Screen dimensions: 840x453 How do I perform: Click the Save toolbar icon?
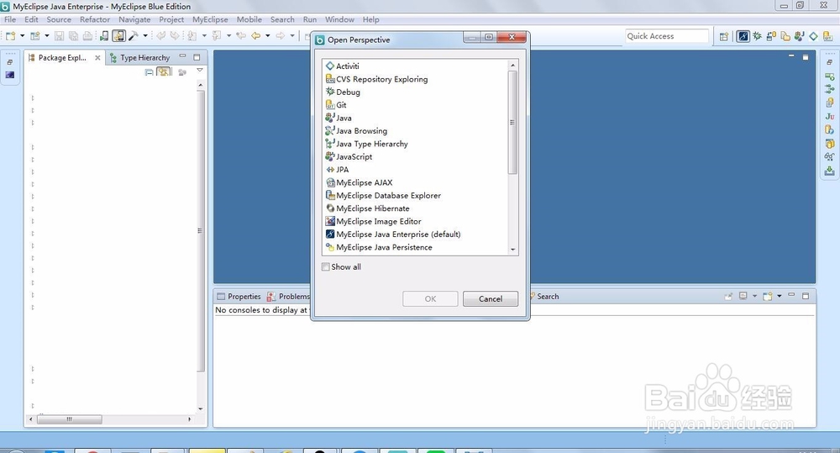[x=60, y=36]
